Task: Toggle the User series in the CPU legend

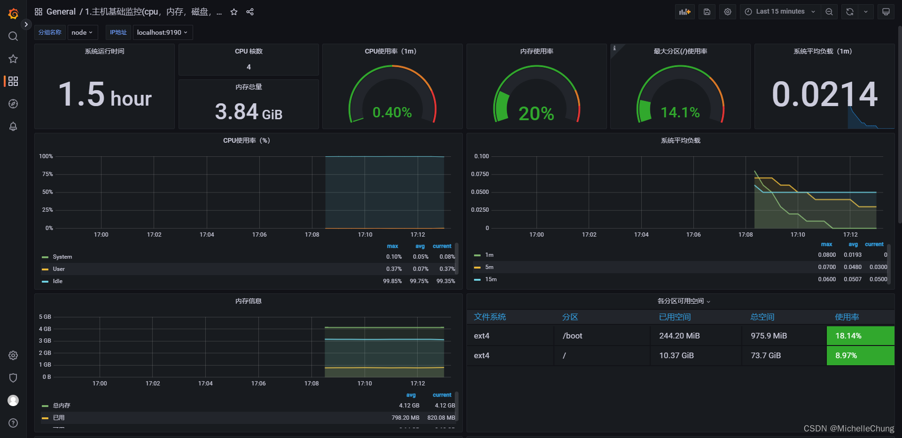Action: coord(59,269)
